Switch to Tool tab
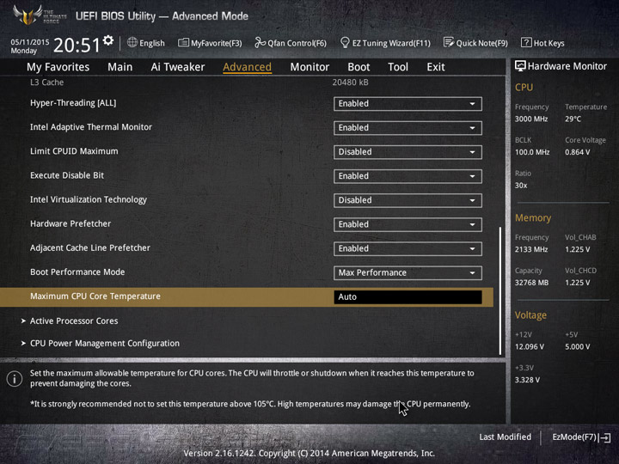Image resolution: width=619 pixels, height=464 pixels. click(x=398, y=67)
